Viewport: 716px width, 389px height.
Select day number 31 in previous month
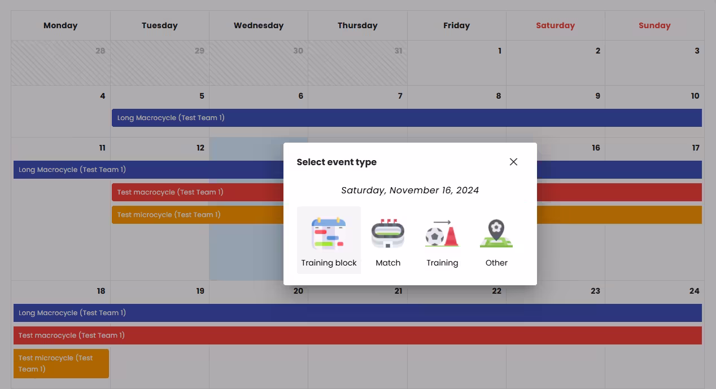pos(399,51)
